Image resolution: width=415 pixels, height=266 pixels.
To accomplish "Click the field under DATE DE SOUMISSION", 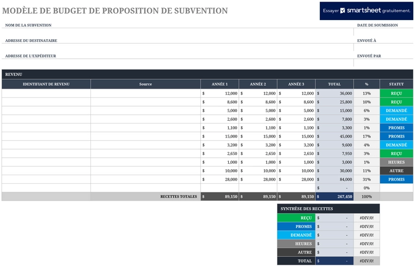I will point(383,32).
